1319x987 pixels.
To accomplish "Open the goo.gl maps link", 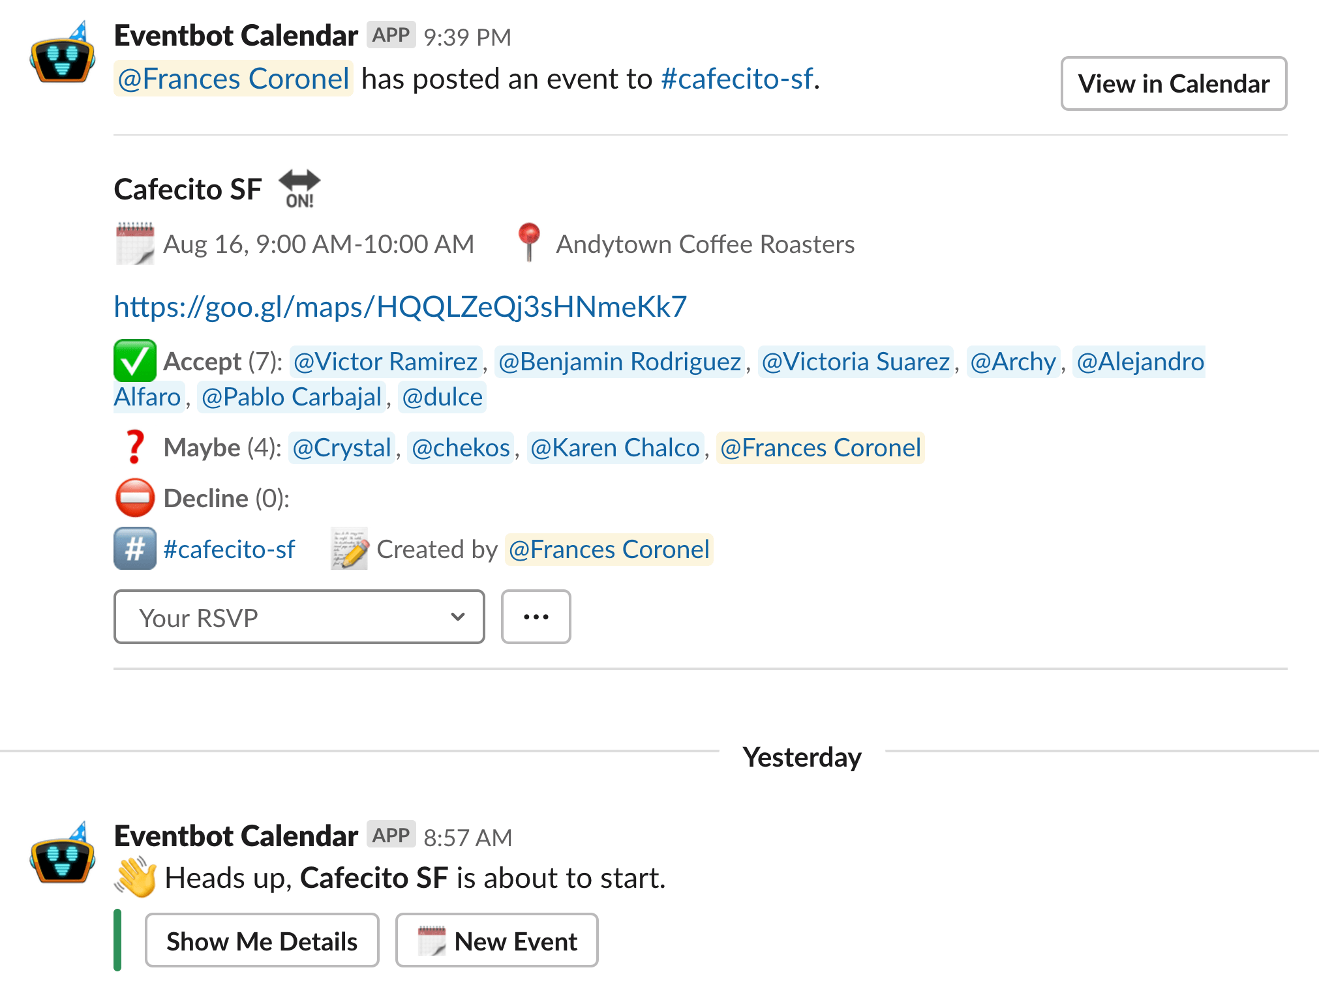I will pyautogui.click(x=400, y=306).
